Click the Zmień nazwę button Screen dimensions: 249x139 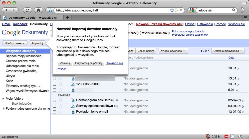tap(146, 51)
